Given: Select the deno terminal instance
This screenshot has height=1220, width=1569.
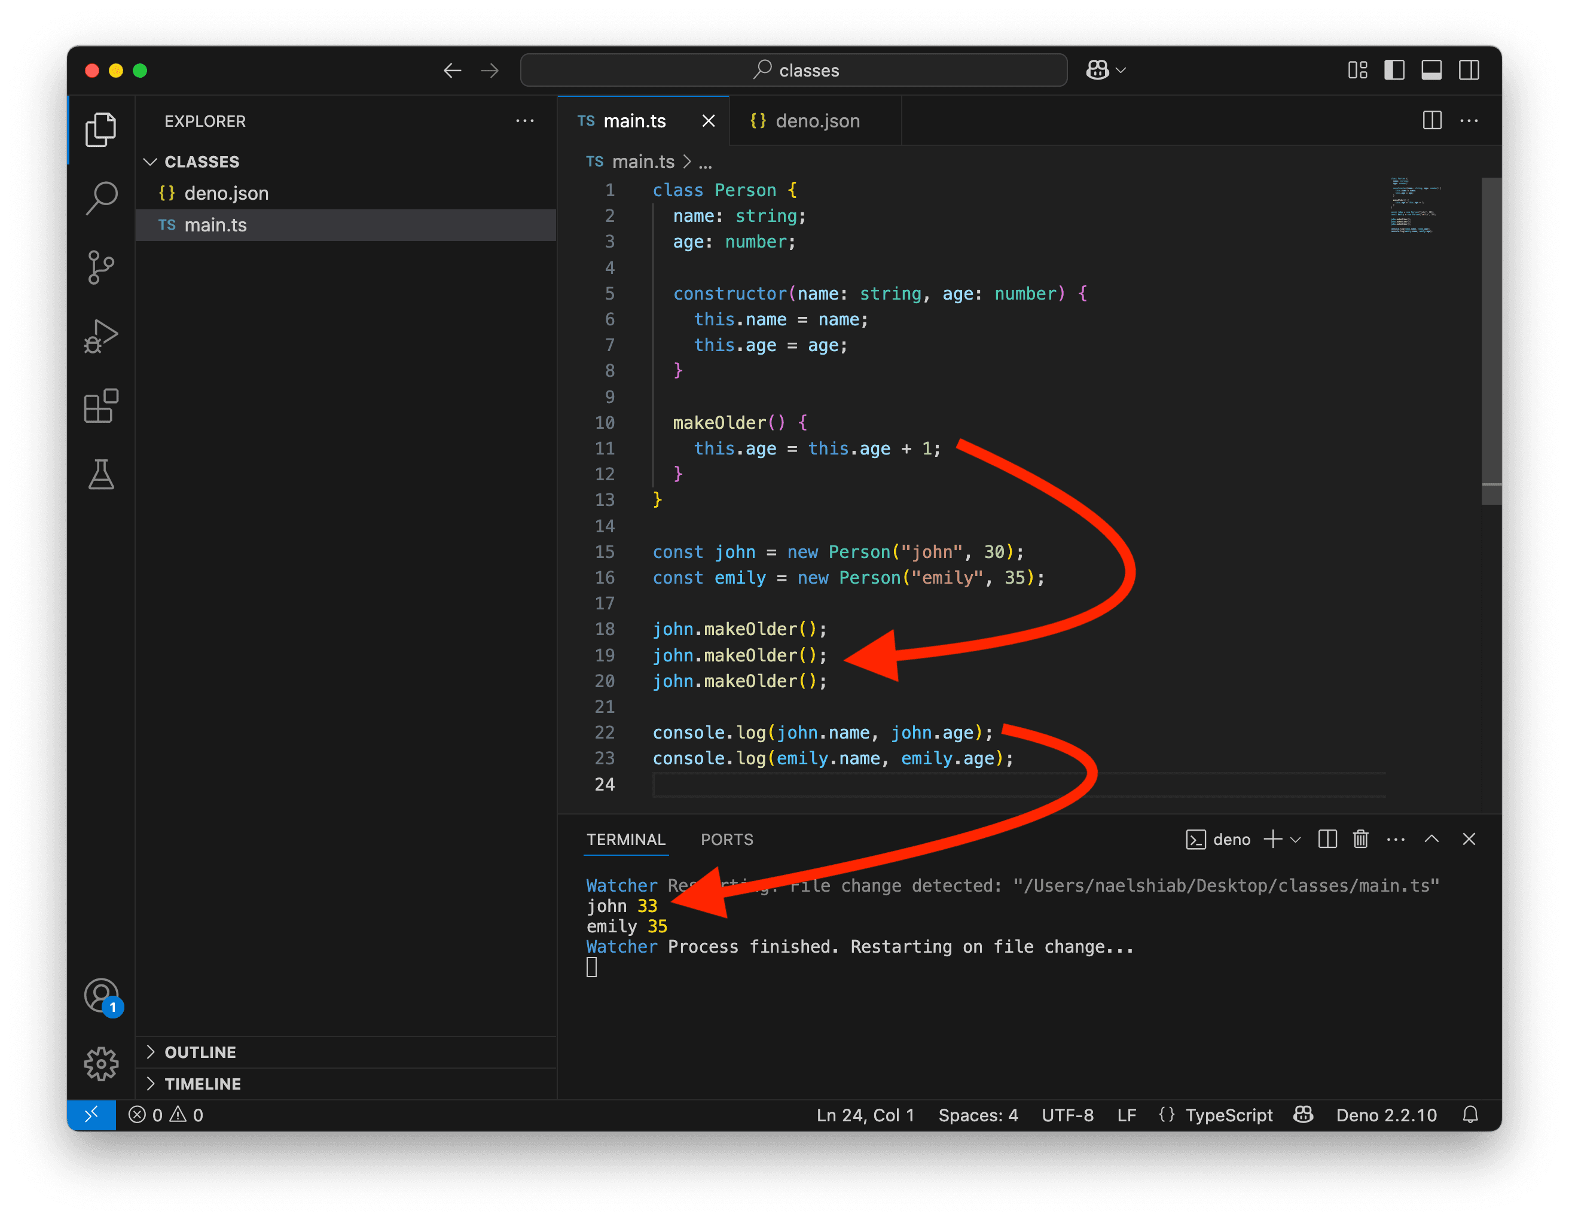Looking at the screenshot, I should click(x=1217, y=839).
